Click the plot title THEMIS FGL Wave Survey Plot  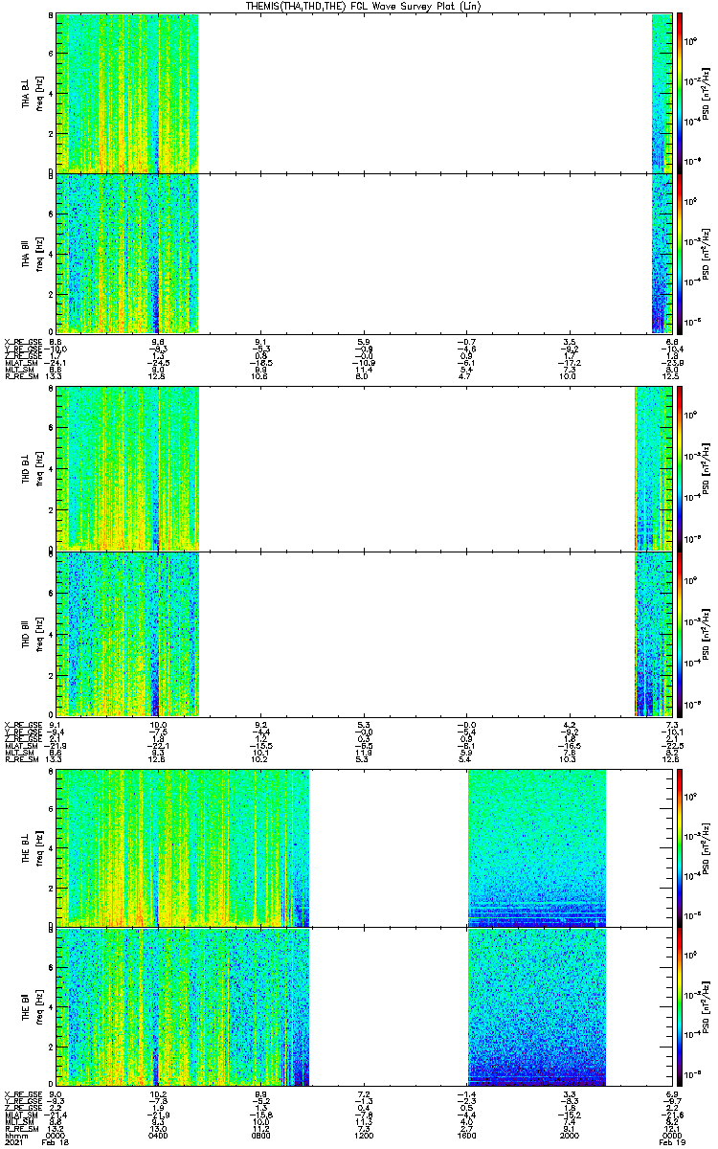363,6
